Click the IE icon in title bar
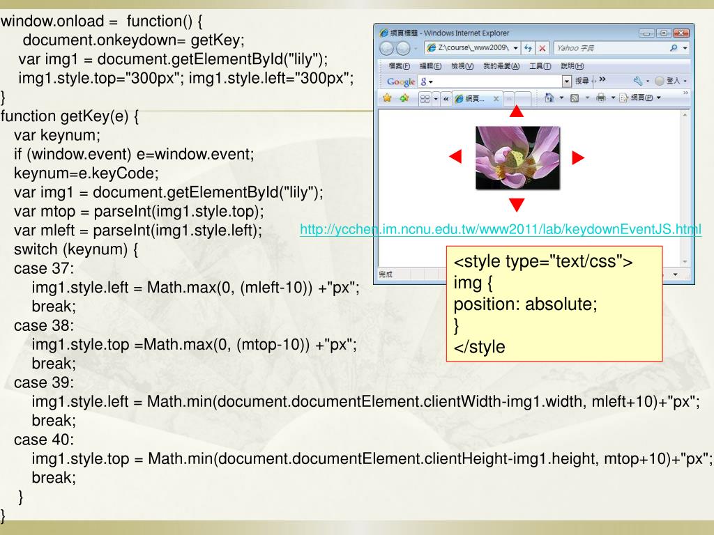 pyautogui.click(x=384, y=33)
